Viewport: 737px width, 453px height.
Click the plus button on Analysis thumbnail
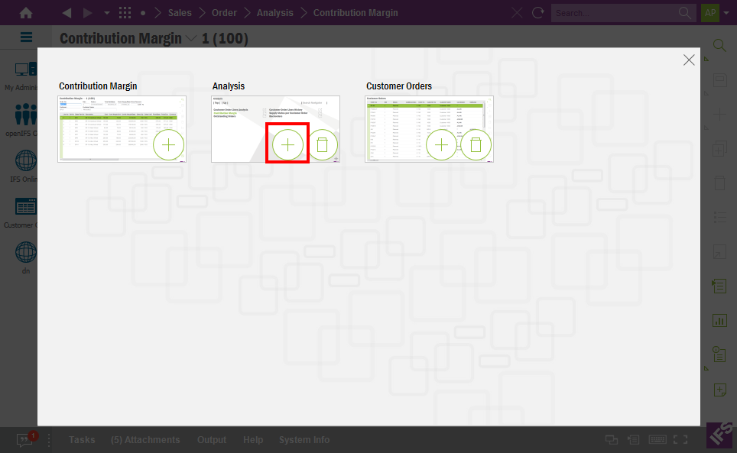287,144
